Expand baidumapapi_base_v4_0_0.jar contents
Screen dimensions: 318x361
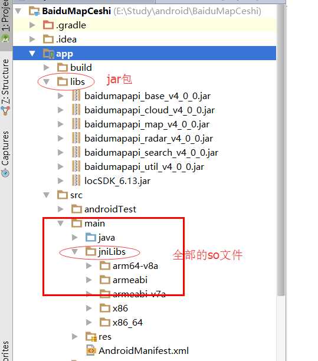(60, 96)
